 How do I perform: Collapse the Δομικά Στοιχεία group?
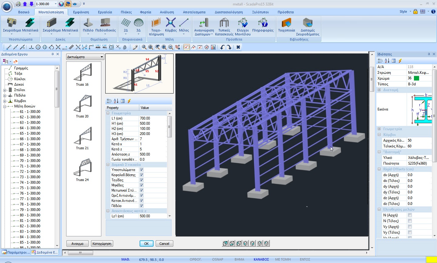(x=108, y=165)
